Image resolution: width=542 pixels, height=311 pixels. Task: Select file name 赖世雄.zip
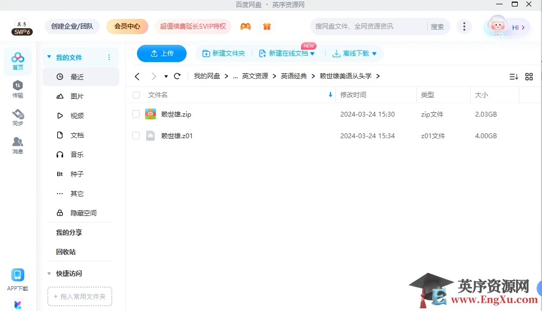point(176,114)
